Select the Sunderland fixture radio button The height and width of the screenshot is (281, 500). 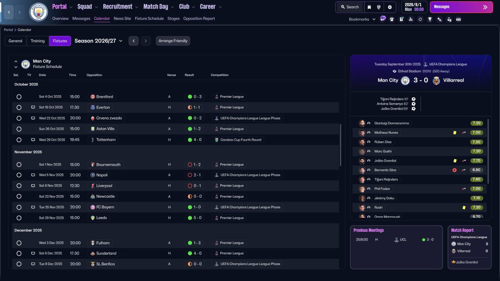(x=19, y=253)
